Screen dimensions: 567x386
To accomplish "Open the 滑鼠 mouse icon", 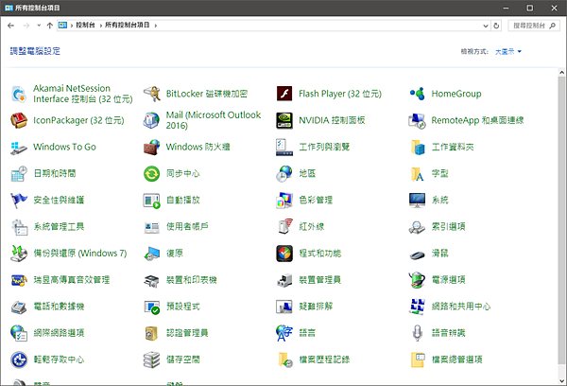I will (417, 254).
